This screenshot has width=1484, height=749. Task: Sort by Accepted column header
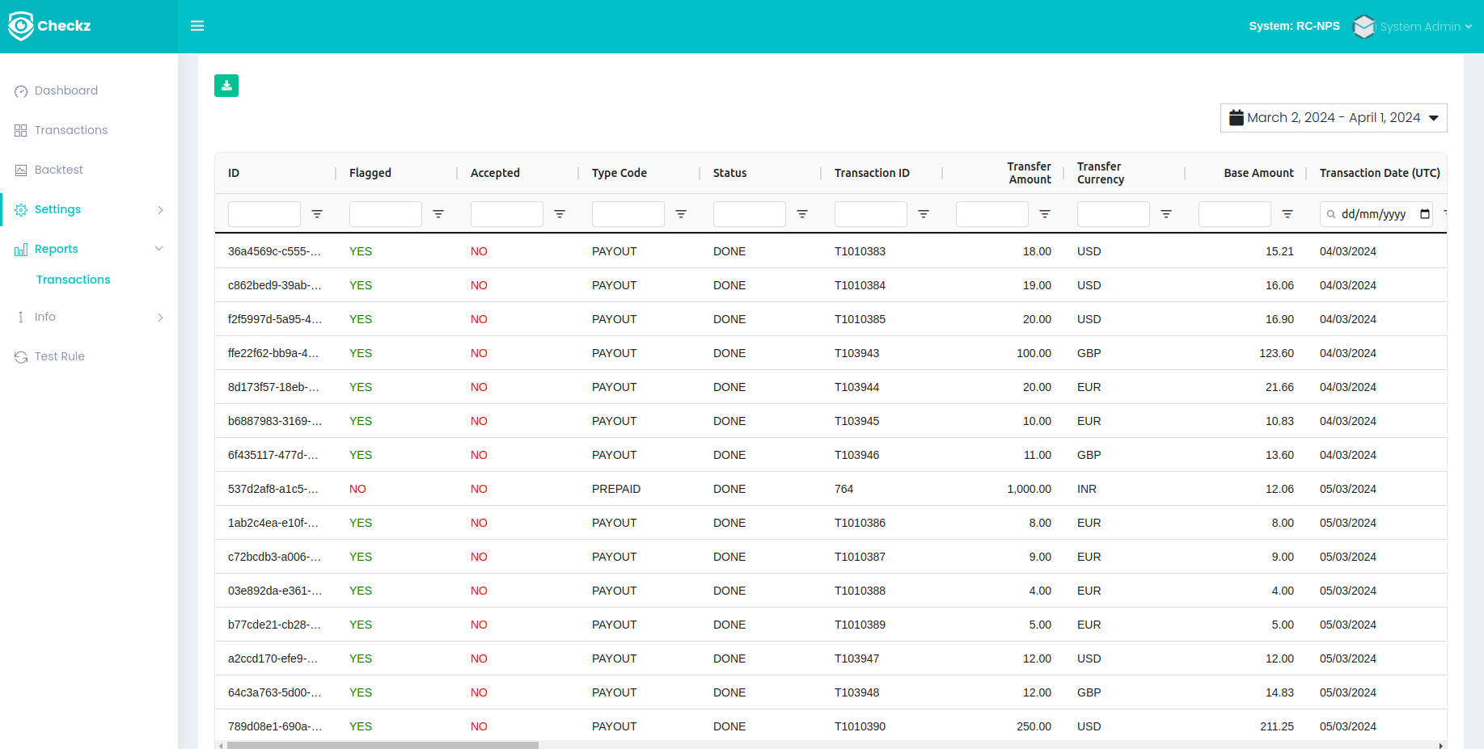pos(495,173)
